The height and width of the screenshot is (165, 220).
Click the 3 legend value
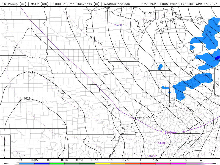[x=186, y=160]
